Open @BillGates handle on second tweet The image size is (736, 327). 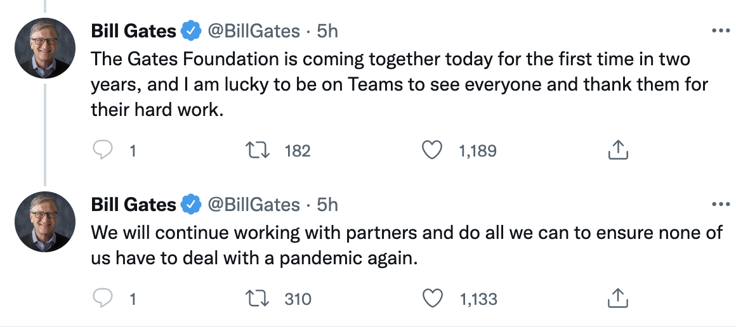tap(254, 204)
